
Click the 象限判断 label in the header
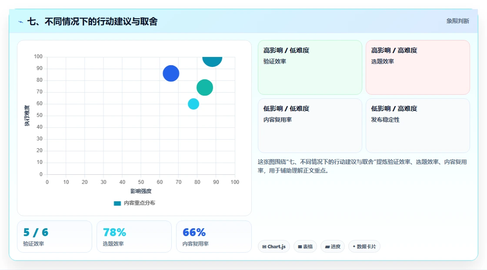pos(457,21)
